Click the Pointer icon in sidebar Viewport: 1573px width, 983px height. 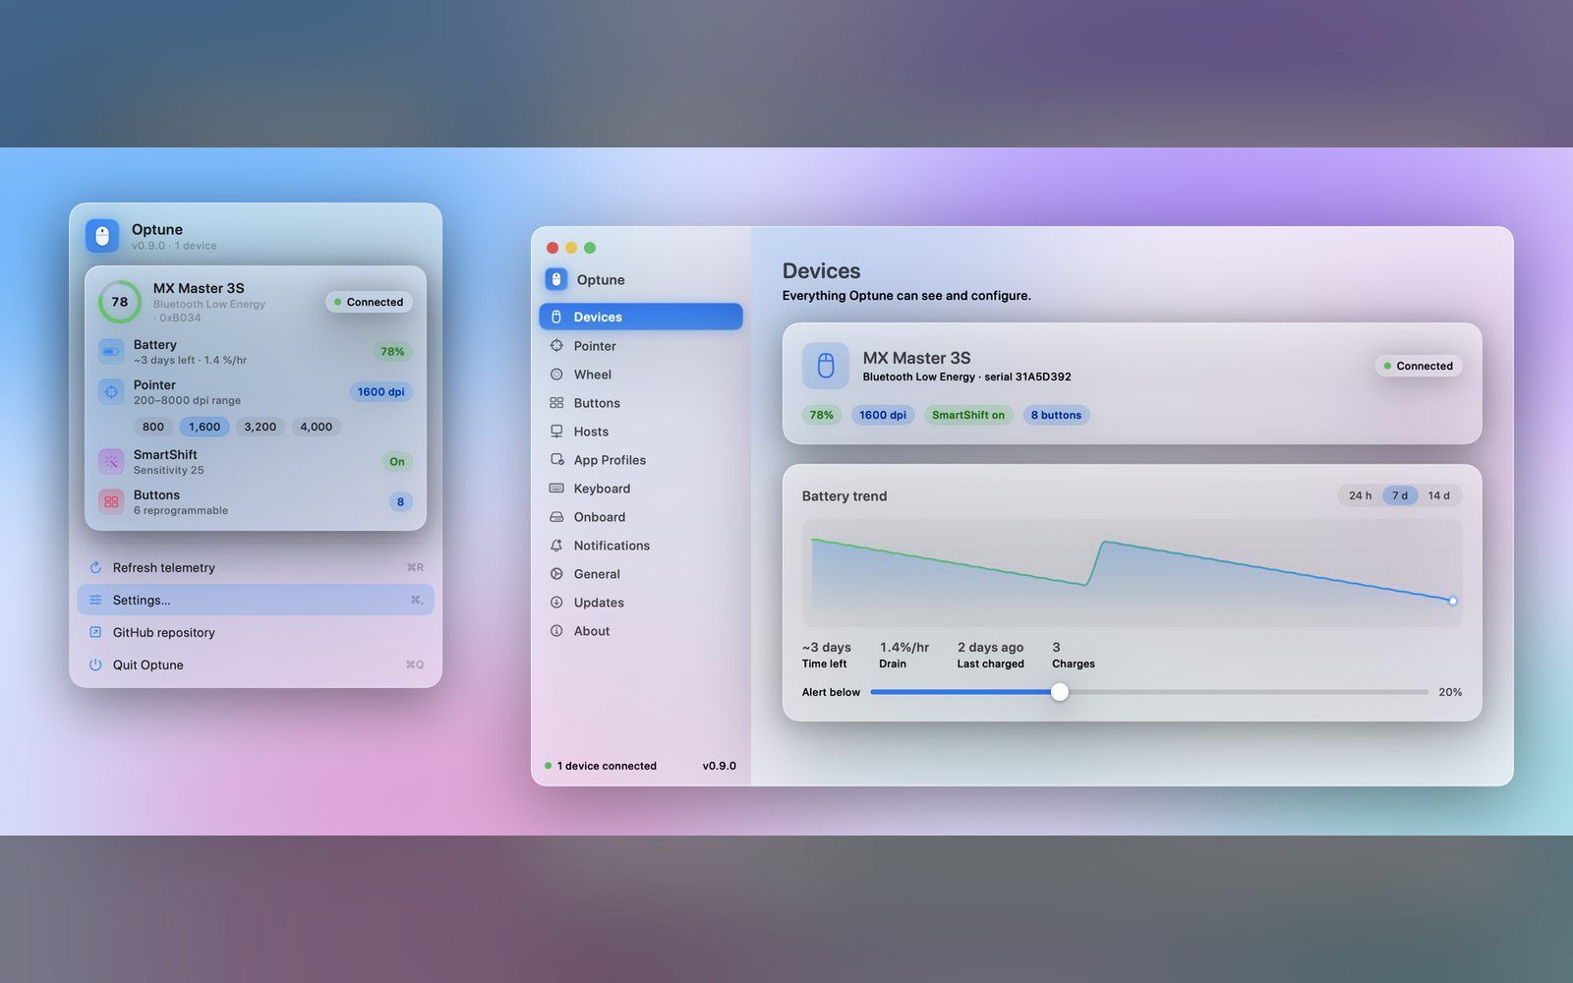[556, 346]
